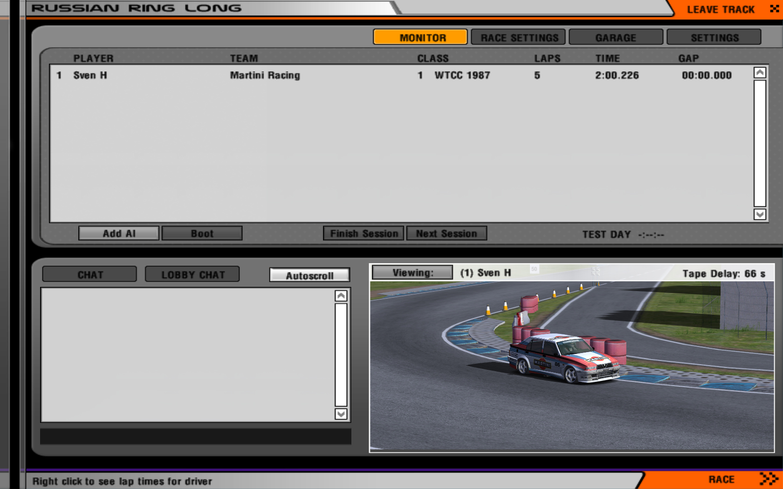Screen dimensions: 783x489
Task: Switch to Lobby Chat channel
Action: coord(192,275)
